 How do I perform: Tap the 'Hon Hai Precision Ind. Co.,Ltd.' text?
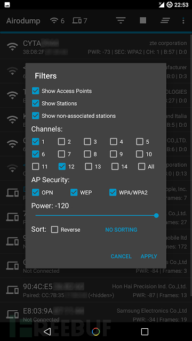tap(149, 287)
